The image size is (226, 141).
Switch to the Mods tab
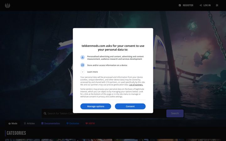13,123
